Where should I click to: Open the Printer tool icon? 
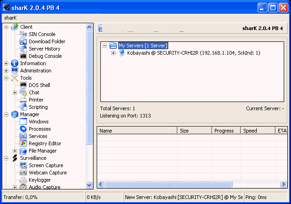[23, 100]
